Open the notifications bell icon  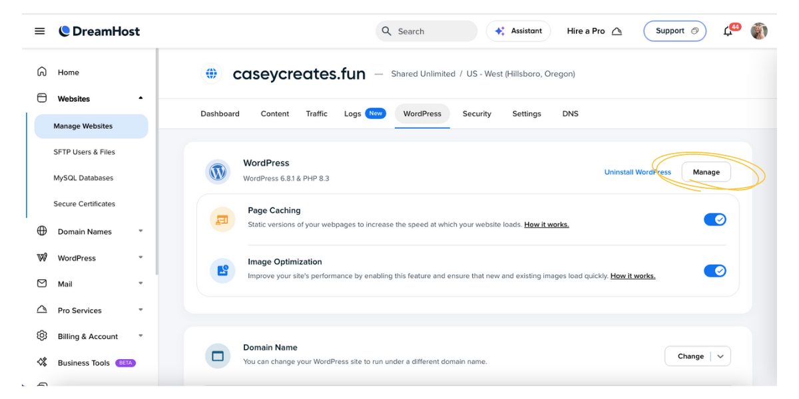[x=728, y=32]
